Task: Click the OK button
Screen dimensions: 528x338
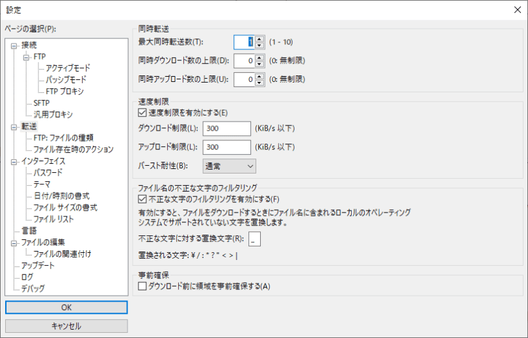Action: tap(66, 307)
